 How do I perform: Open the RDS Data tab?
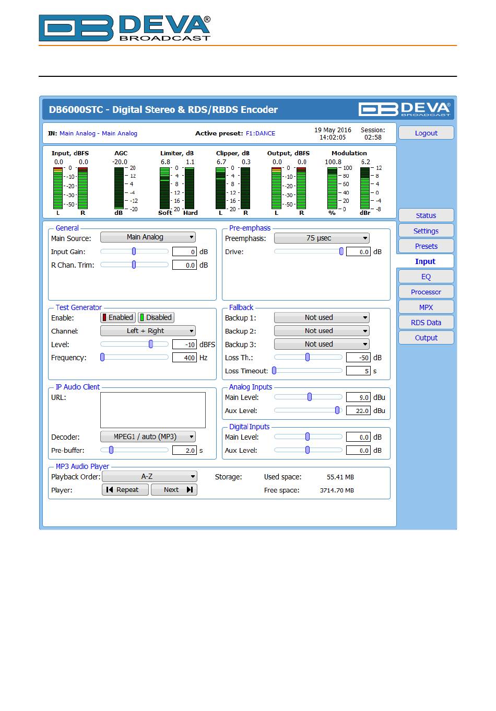[x=426, y=322]
